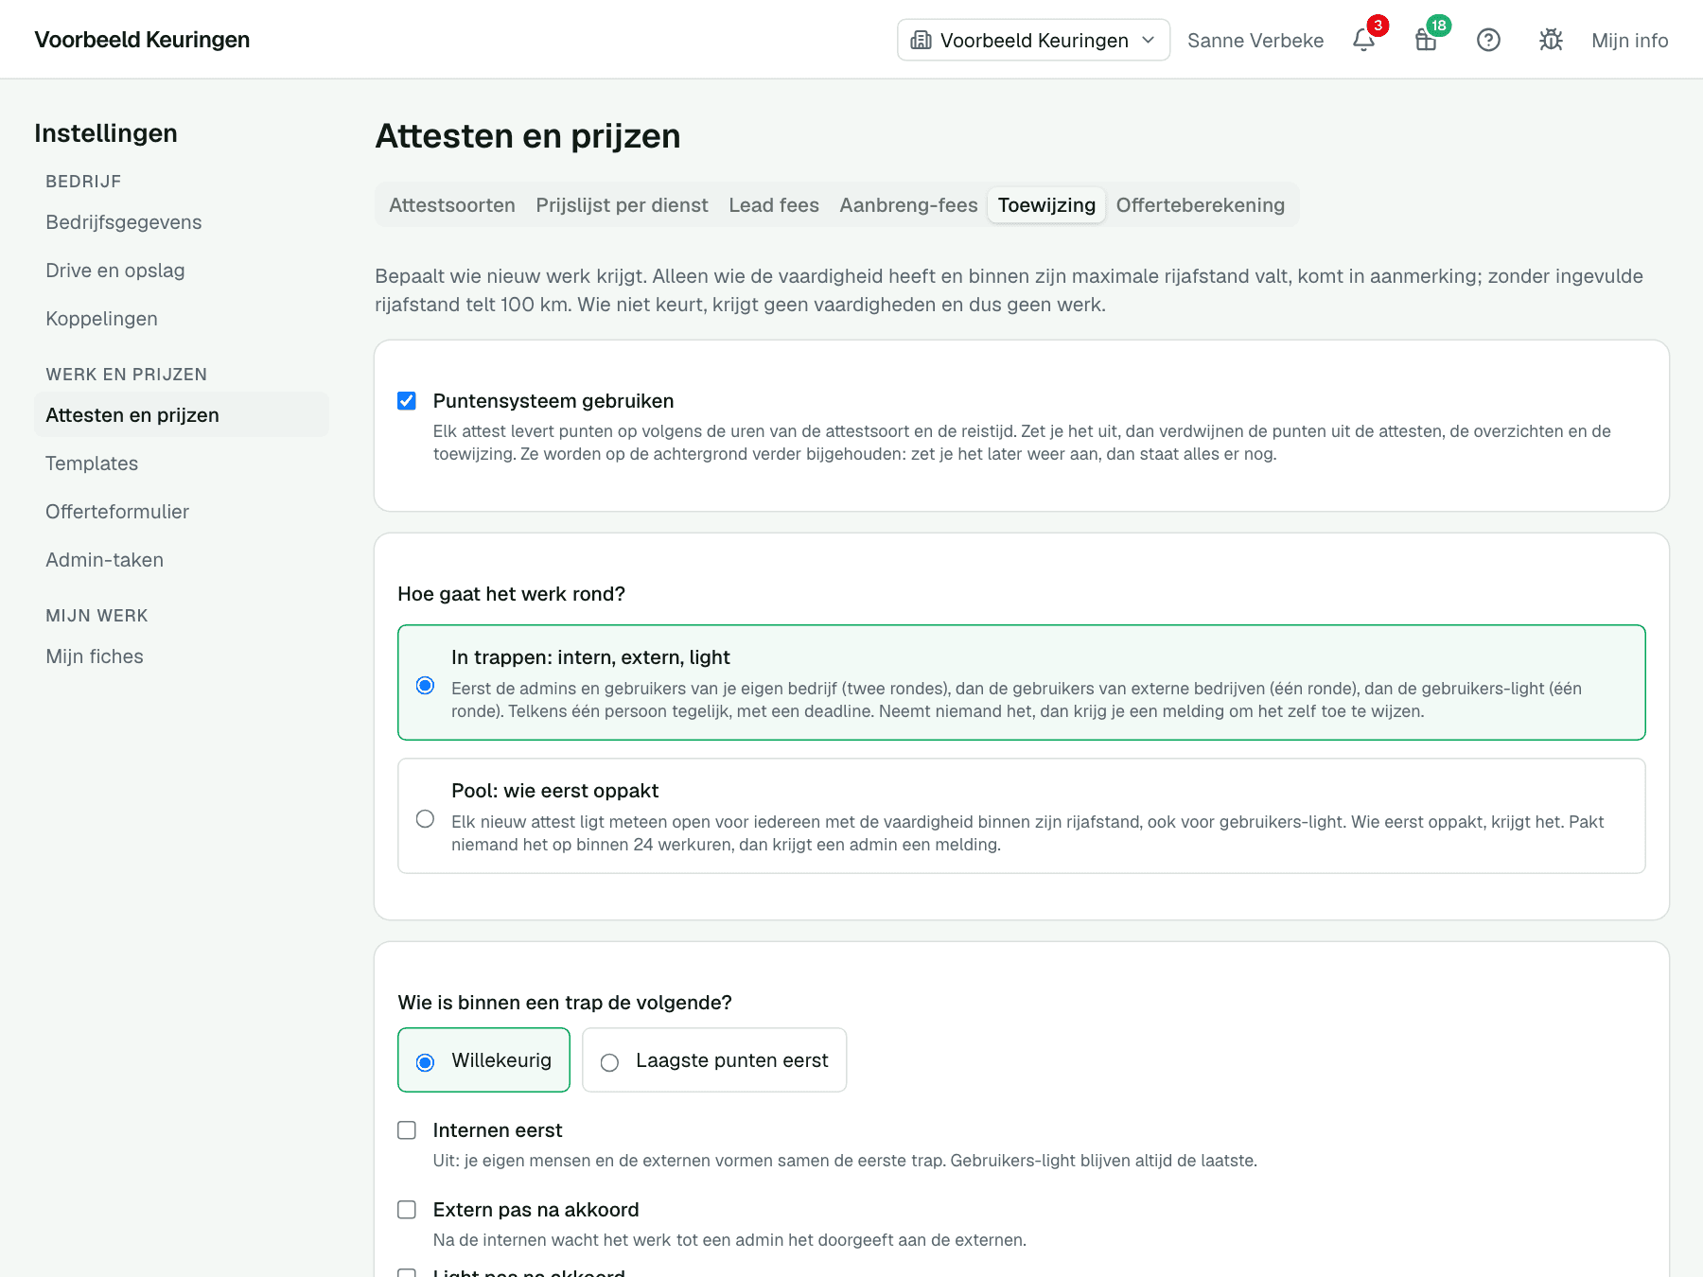Open Mijn fiches in the sidebar
The width and height of the screenshot is (1703, 1277).
tap(182, 656)
